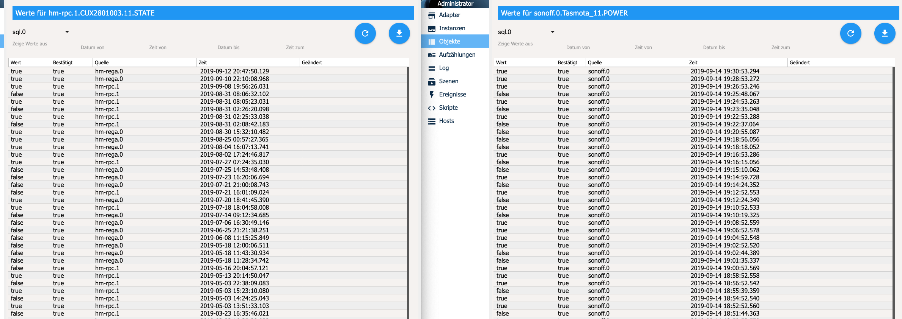Select the timestamp 2019-08-31 08:06:32.102
The height and width of the screenshot is (319, 902).
[234, 94]
